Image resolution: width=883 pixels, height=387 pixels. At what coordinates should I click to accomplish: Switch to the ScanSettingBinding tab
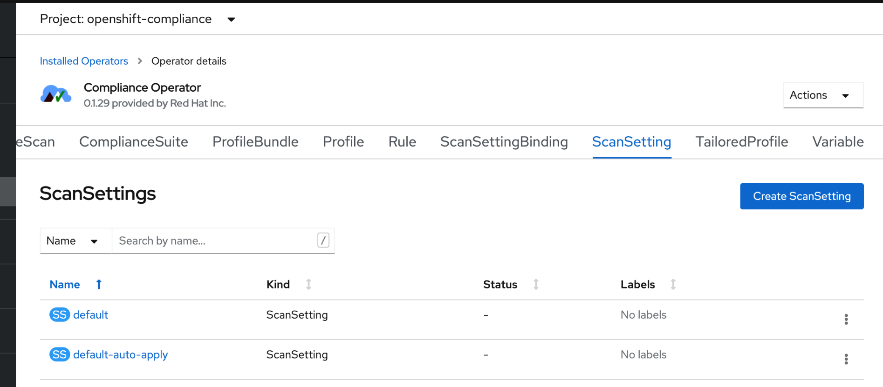(x=504, y=142)
